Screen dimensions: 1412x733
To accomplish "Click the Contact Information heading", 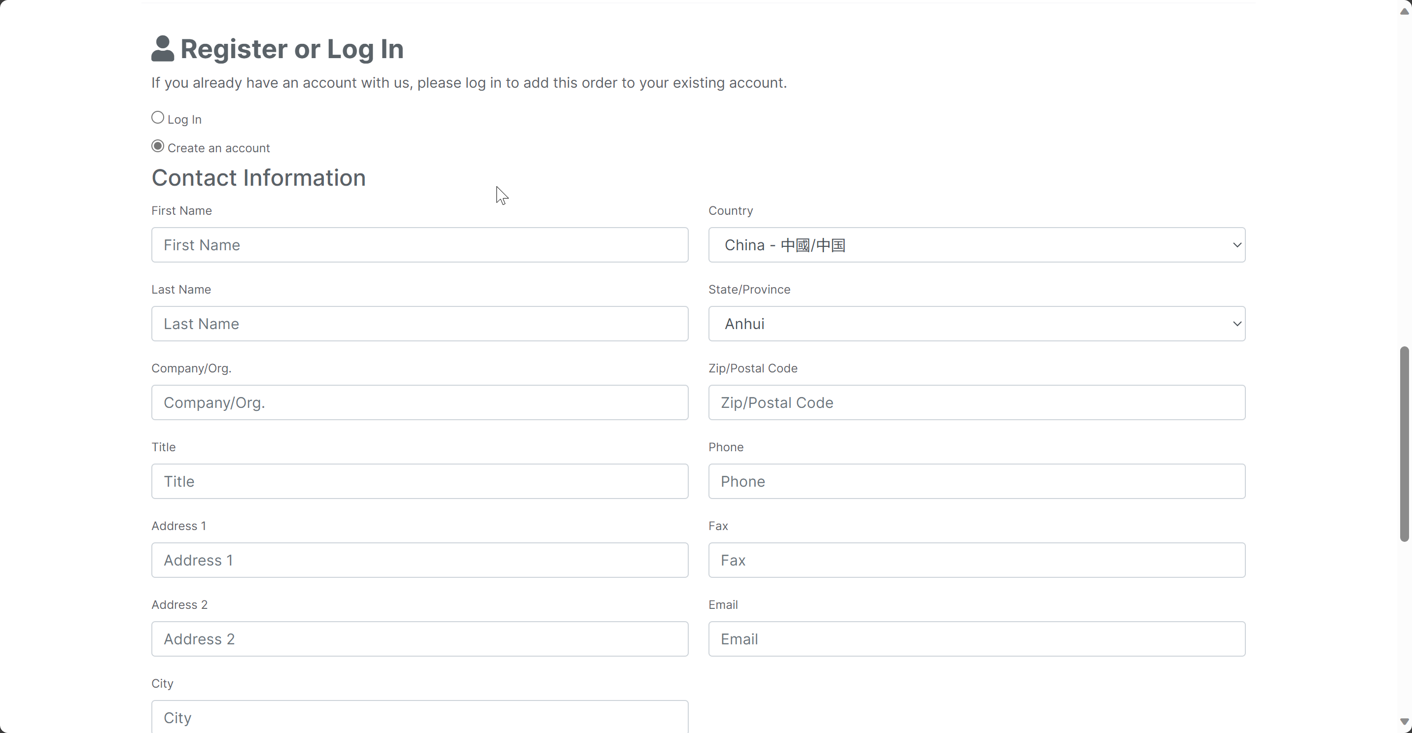I will pos(259,178).
